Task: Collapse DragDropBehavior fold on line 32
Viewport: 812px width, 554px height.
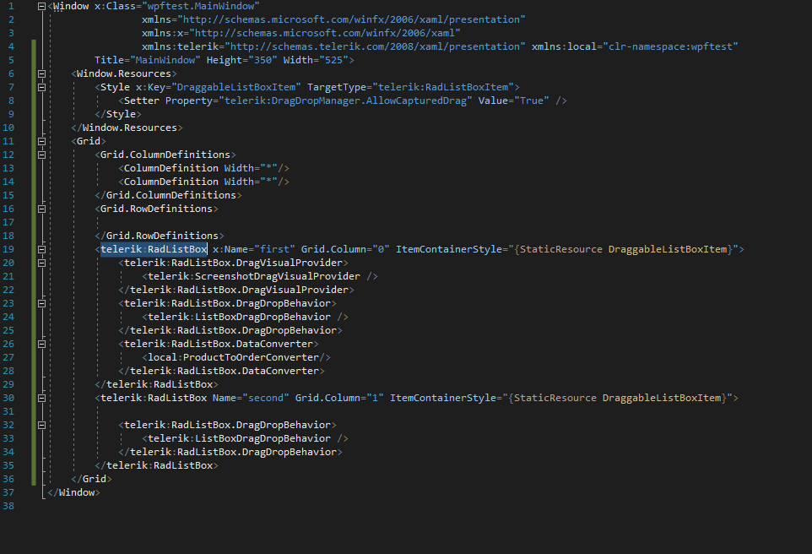Action: pos(42,425)
